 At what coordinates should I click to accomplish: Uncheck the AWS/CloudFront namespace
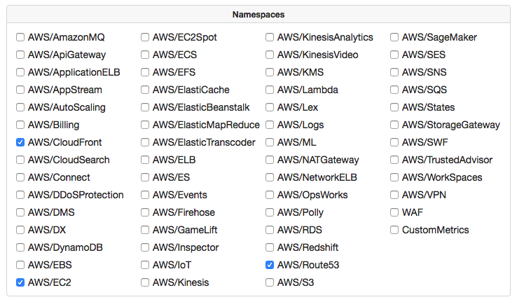coord(20,142)
